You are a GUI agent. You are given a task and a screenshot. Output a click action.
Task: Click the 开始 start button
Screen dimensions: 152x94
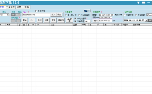[x=25, y=20]
